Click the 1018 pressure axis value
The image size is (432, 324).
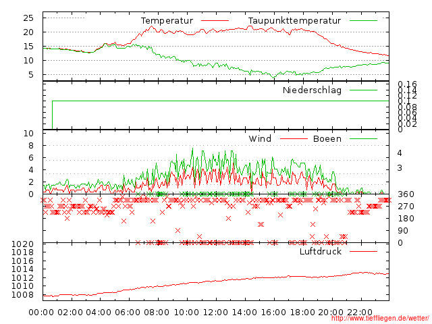pos(22,252)
